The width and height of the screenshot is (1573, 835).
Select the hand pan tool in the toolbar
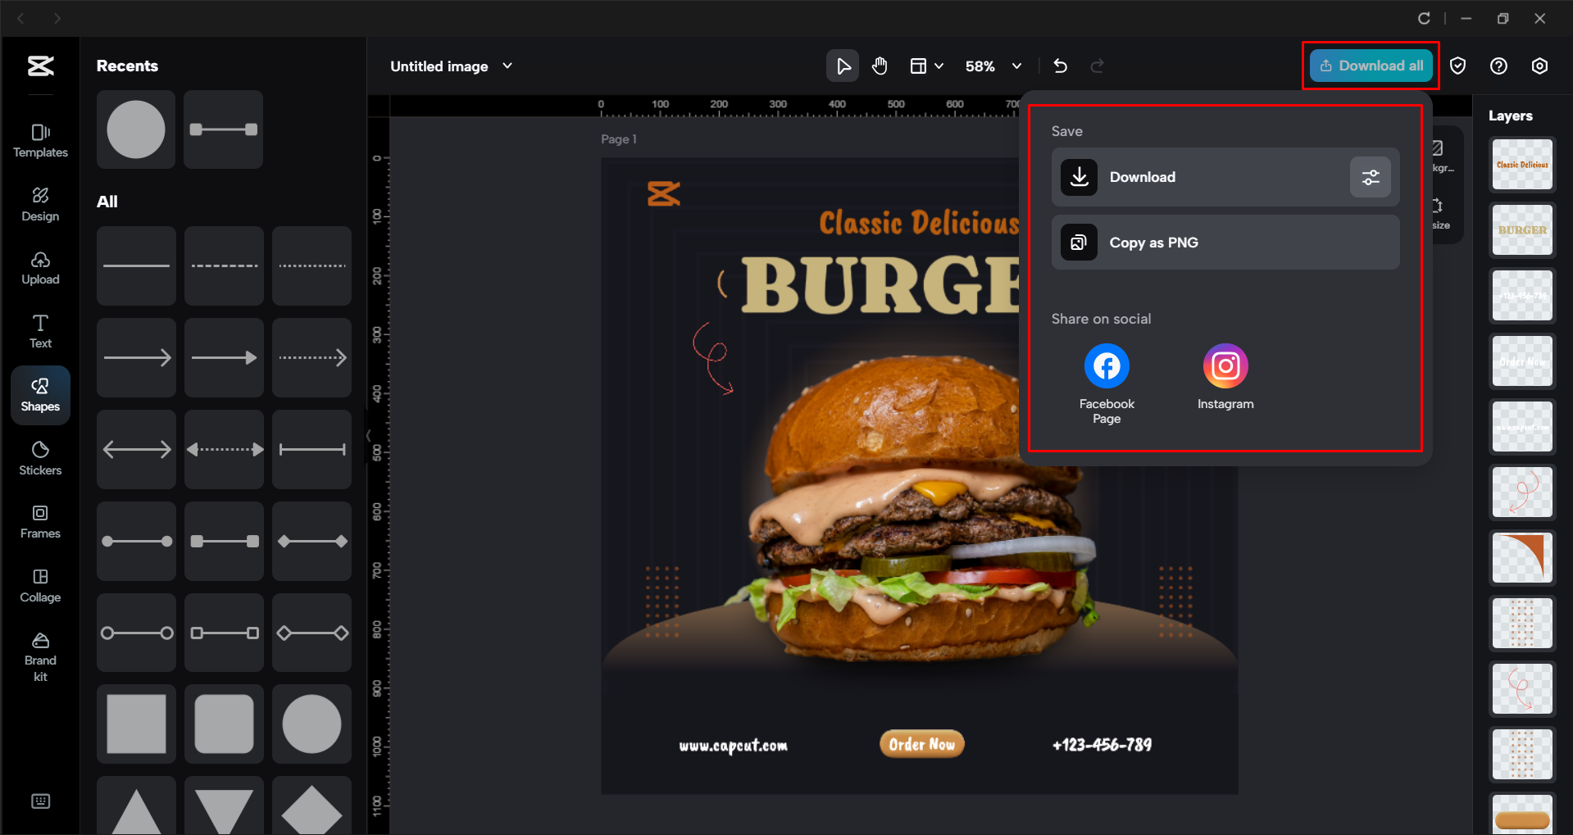(880, 66)
